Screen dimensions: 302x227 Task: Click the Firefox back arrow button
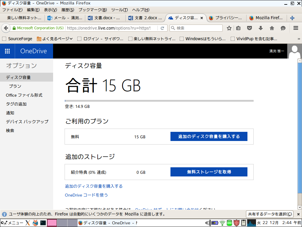point(6,28)
